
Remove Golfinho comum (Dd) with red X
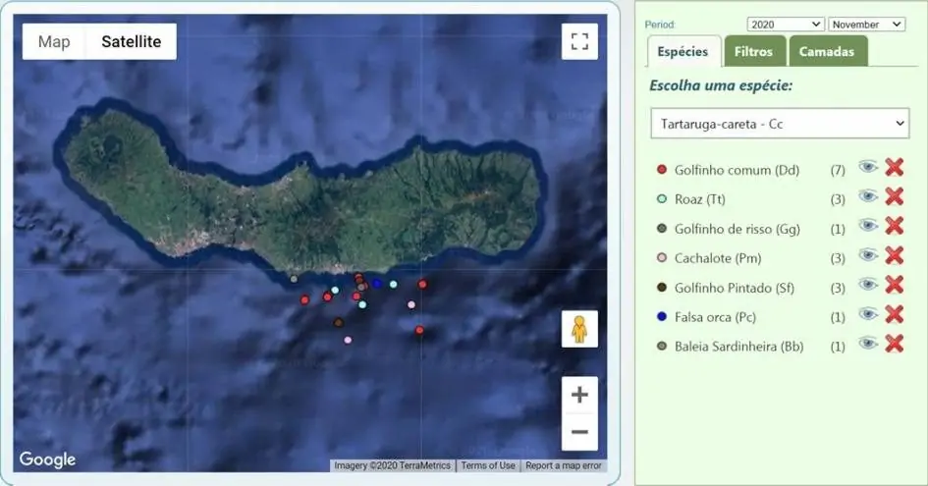click(894, 168)
